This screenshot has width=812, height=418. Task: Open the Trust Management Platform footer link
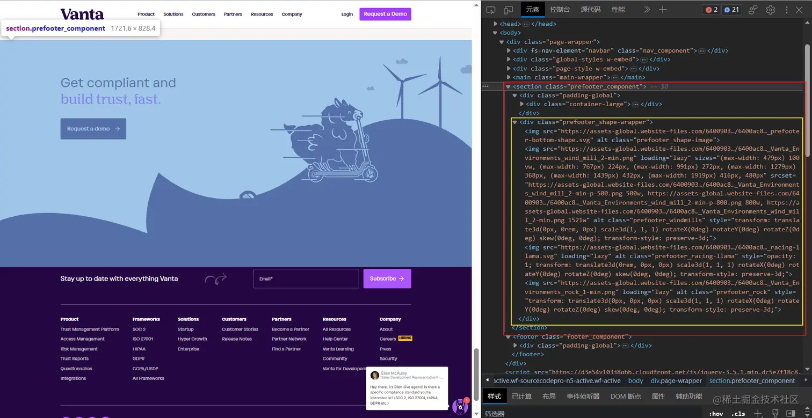(90, 329)
